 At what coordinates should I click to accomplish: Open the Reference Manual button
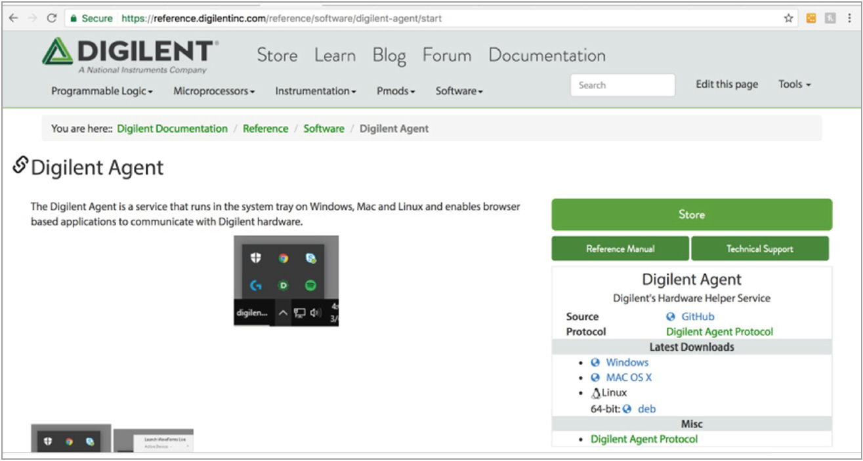[x=620, y=249]
